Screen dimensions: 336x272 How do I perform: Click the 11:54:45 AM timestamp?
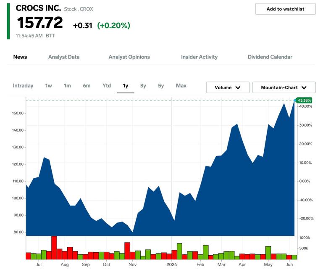tap(29, 36)
